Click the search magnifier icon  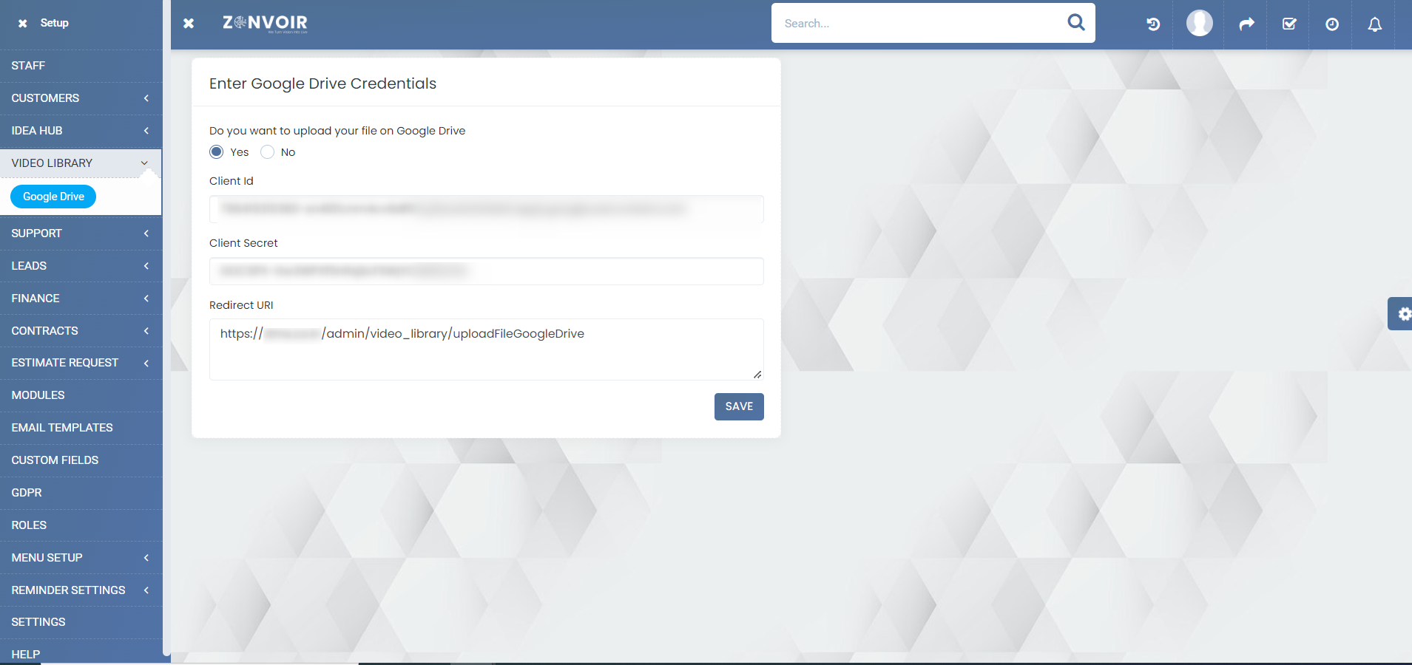(1076, 23)
